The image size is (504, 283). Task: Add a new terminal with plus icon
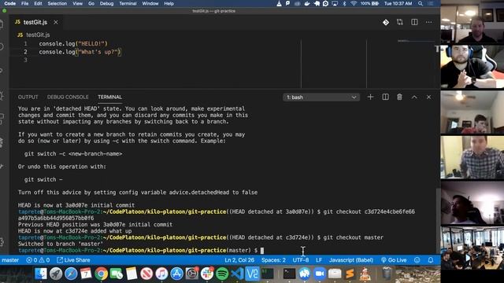point(370,97)
